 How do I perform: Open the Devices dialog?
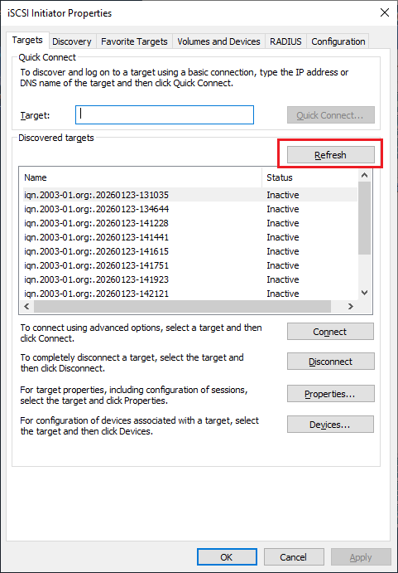[x=330, y=425]
